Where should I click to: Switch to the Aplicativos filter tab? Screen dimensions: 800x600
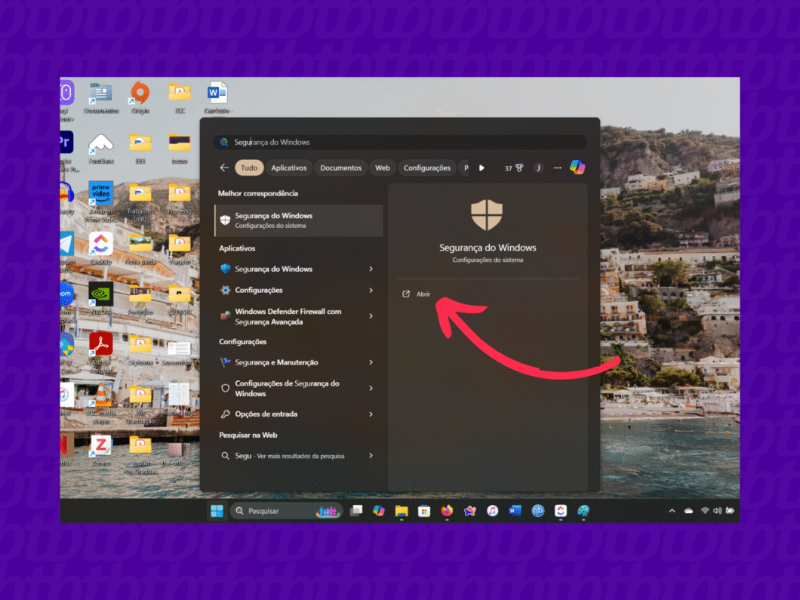coord(289,168)
